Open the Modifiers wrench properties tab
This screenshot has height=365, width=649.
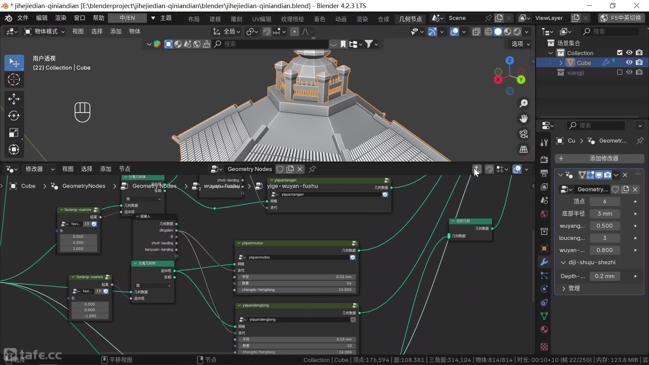[544, 262]
